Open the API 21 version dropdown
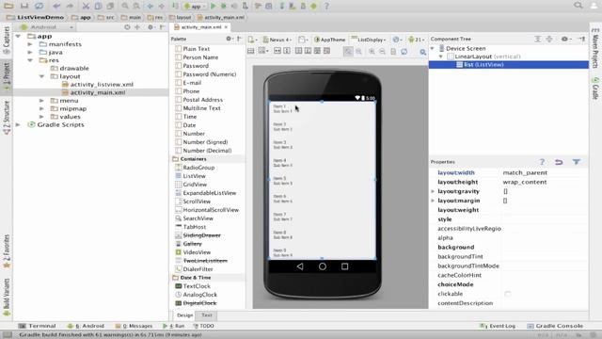 (x=416, y=40)
